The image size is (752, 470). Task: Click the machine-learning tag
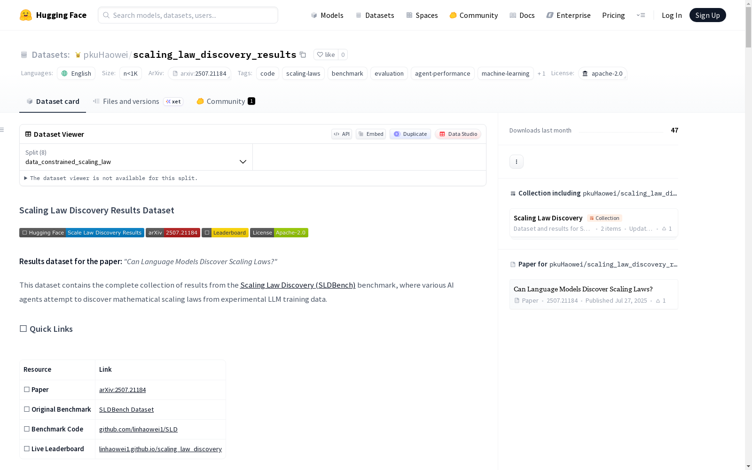(506, 73)
